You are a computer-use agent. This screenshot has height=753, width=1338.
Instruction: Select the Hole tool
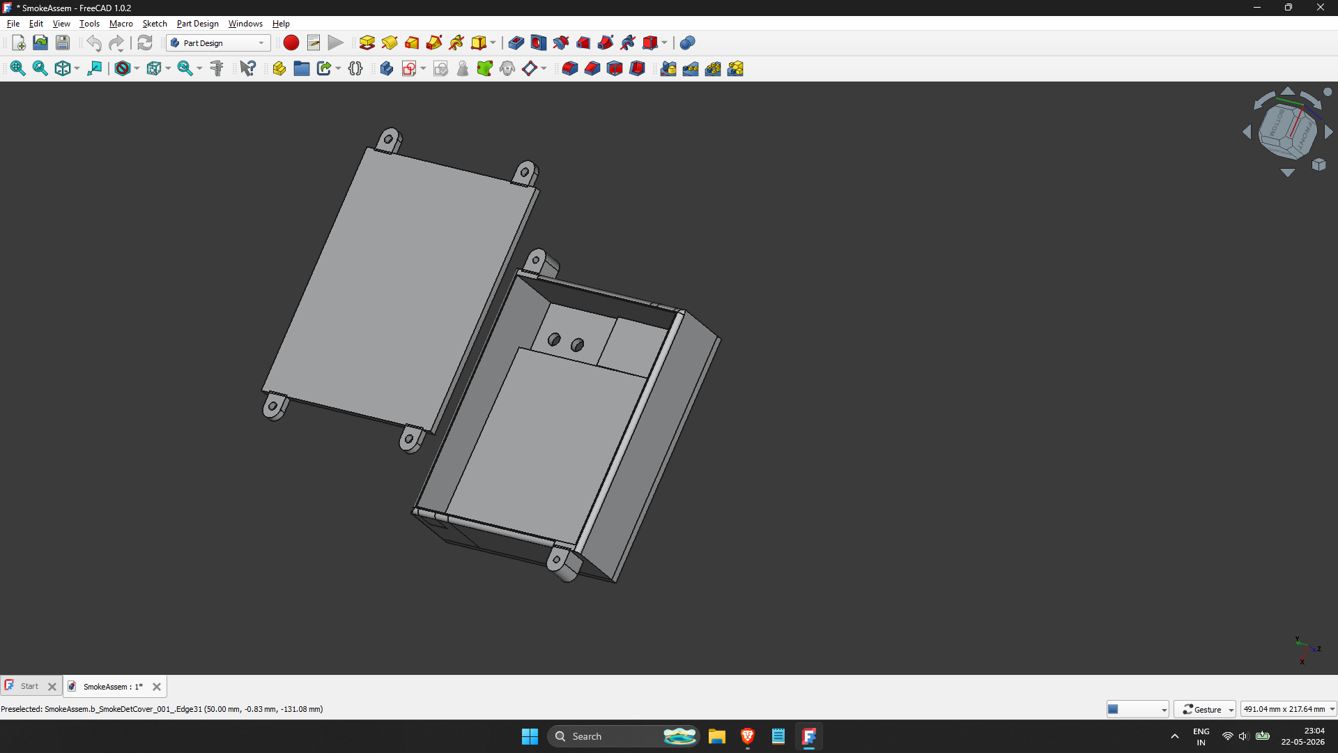pos(539,43)
